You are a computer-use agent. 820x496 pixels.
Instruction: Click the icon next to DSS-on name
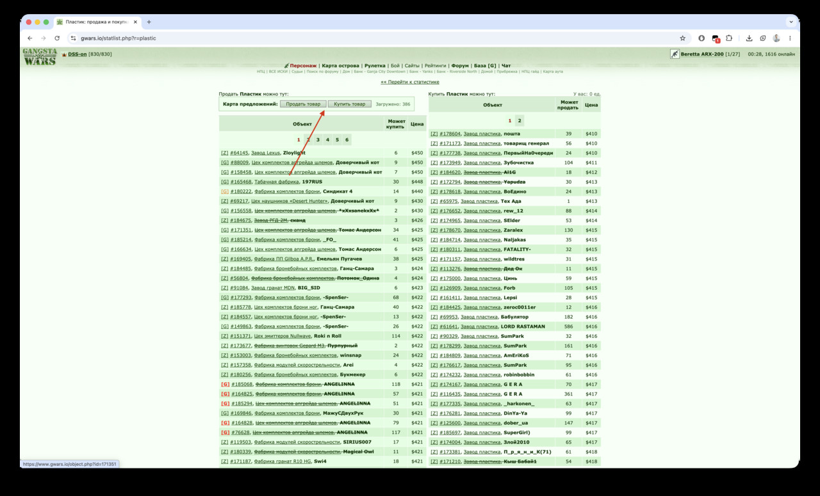(x=64, y=54)
